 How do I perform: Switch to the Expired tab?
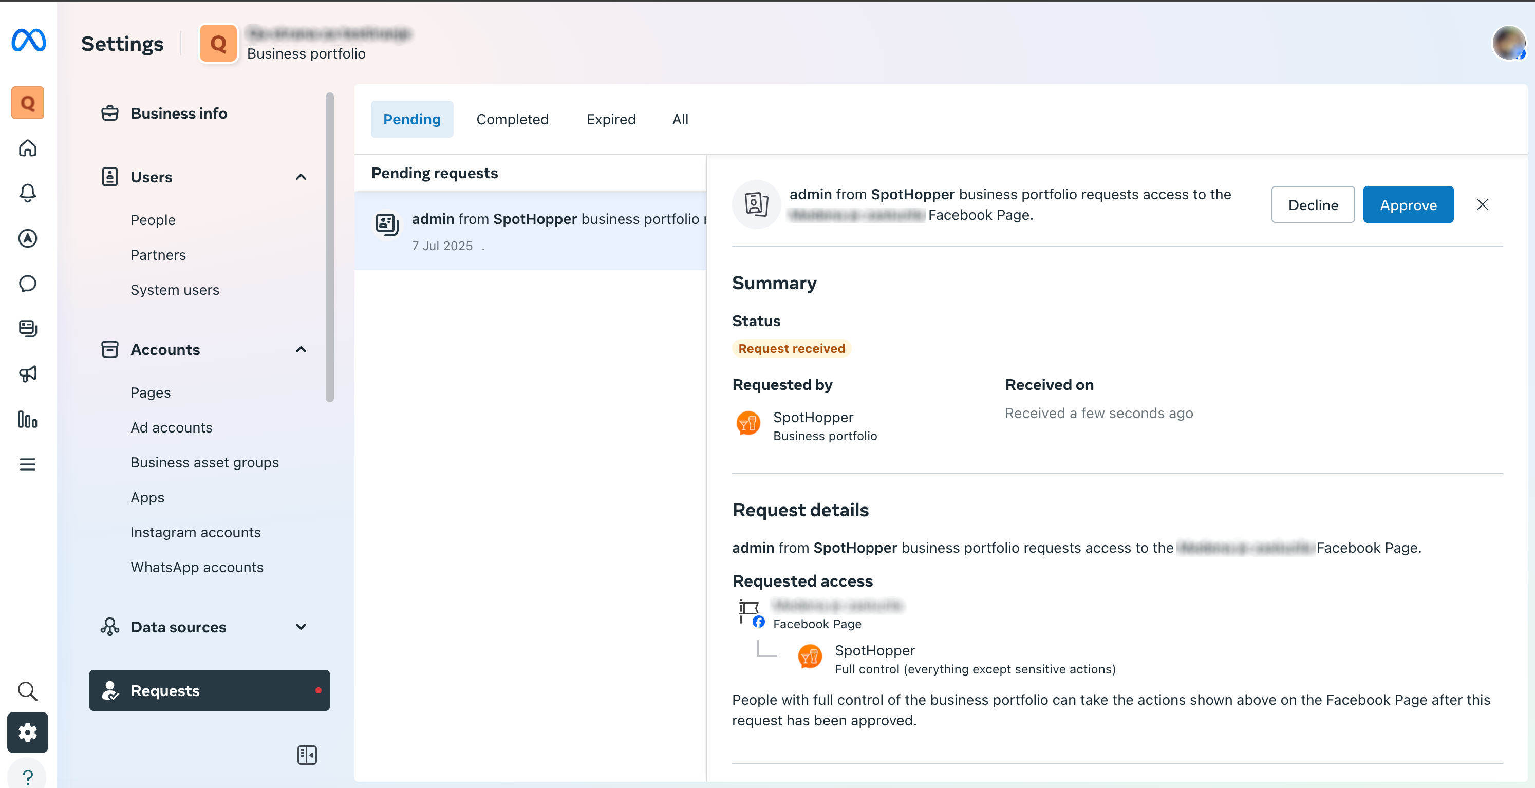(x=611, y=119)
